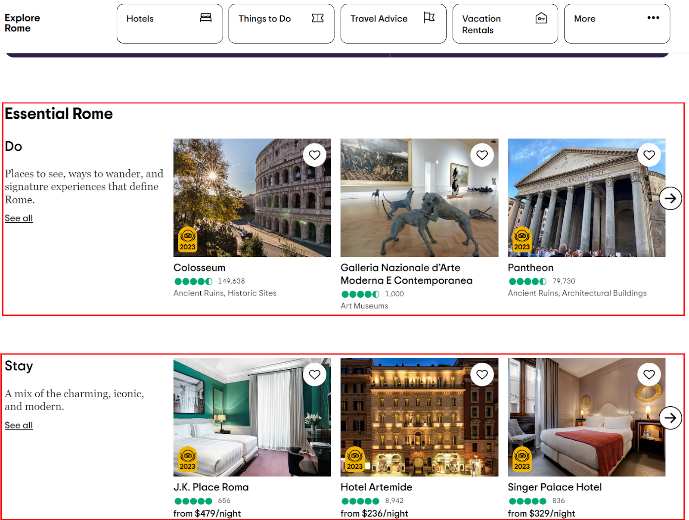This screenshot has width=689, height=520.
Task: Click 'Art Museums' category text
Action: tap(364, 306)
